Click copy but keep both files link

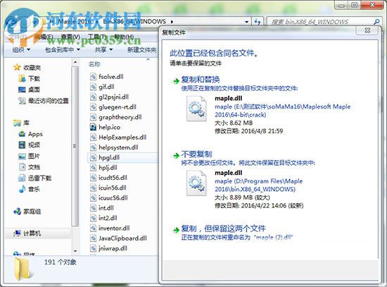pyautogui.click(x=224, y=228)
